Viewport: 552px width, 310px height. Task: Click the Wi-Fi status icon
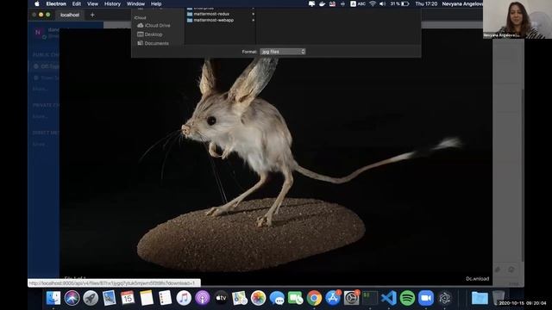point(373,3)
